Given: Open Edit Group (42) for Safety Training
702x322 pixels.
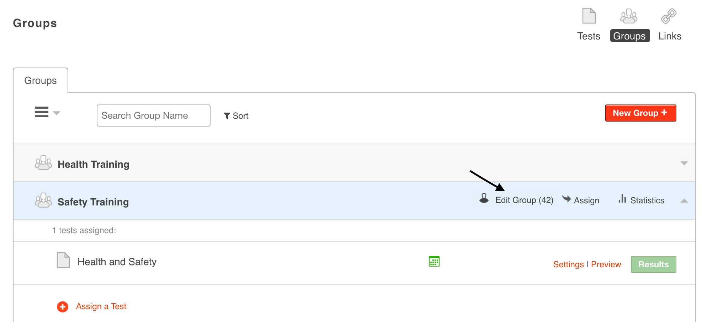Looking at the screenshot, I should coord(524,200).
